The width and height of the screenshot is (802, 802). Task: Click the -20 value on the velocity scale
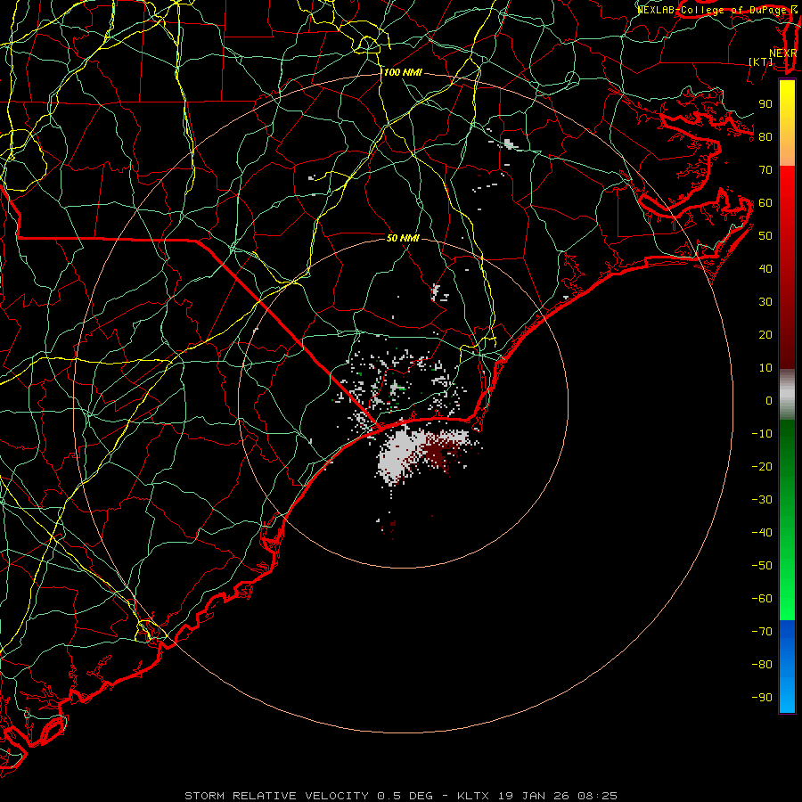762,467
